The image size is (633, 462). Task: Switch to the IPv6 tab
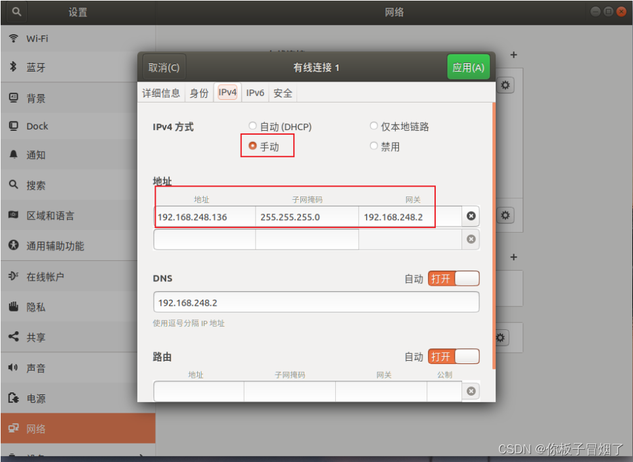[255, 93]
